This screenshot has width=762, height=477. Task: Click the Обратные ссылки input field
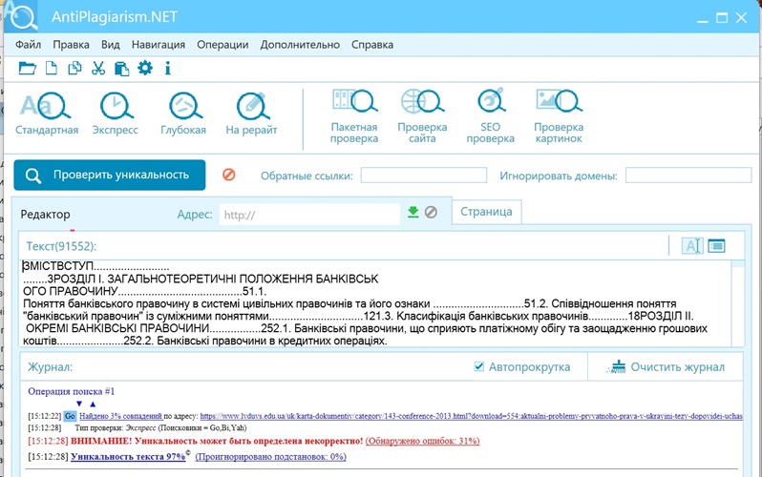pos(424,176)
